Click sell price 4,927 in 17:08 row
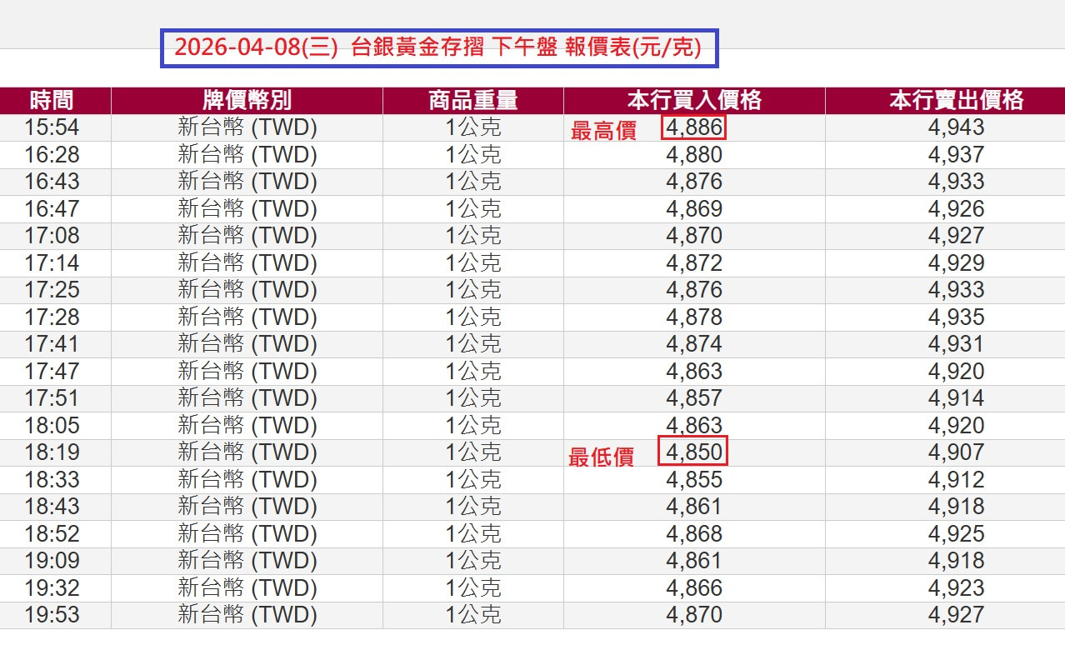The width and height of the screenshot is (1065, 645). [x=957, y=236]
